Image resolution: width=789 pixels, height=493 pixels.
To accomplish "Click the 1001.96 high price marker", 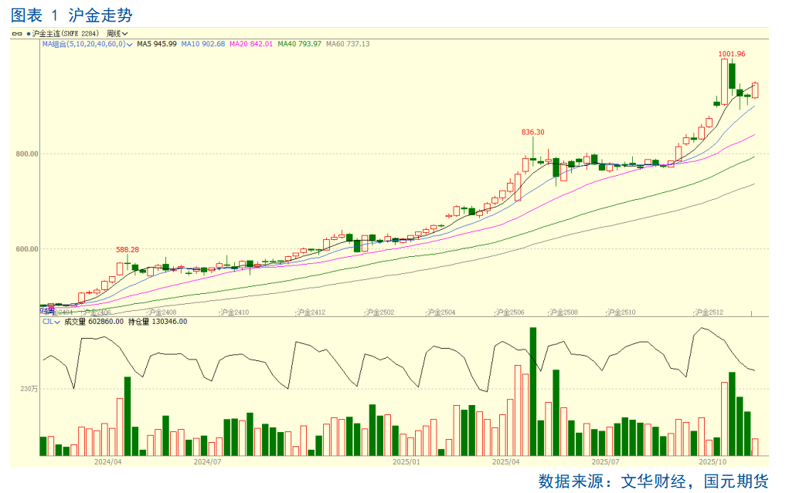I will point(731,54).
